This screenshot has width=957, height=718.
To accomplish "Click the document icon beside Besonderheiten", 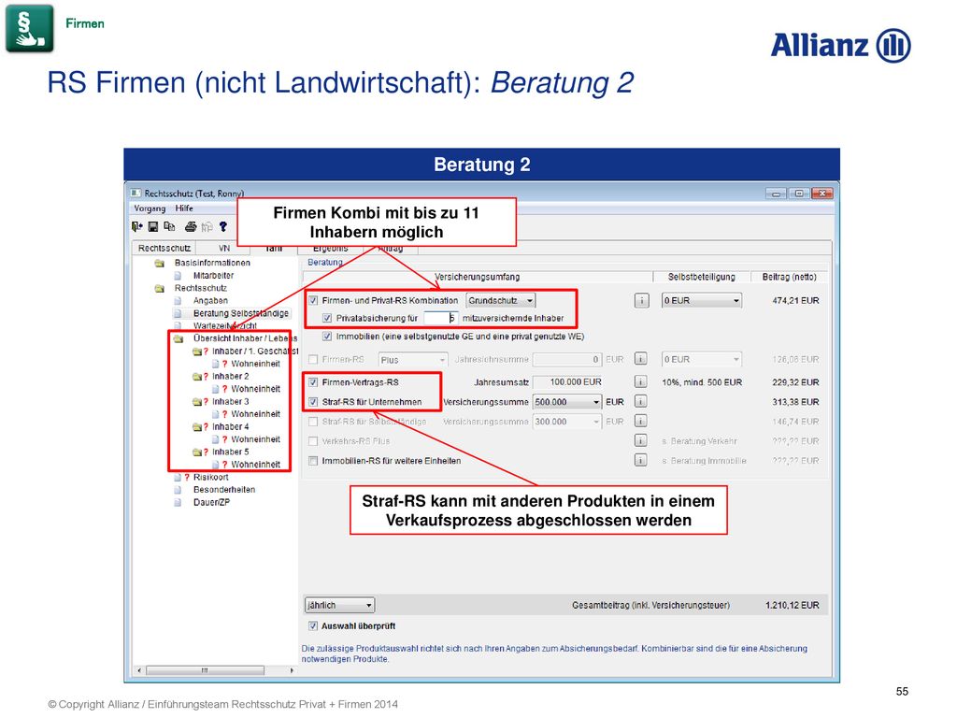I will (178, 490).
